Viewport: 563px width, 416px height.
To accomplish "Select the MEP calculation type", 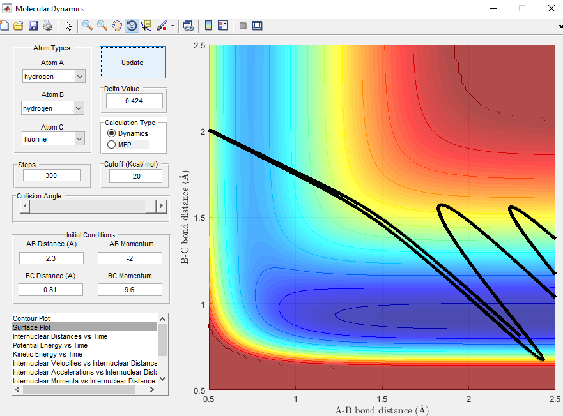I will click(112, 145).
